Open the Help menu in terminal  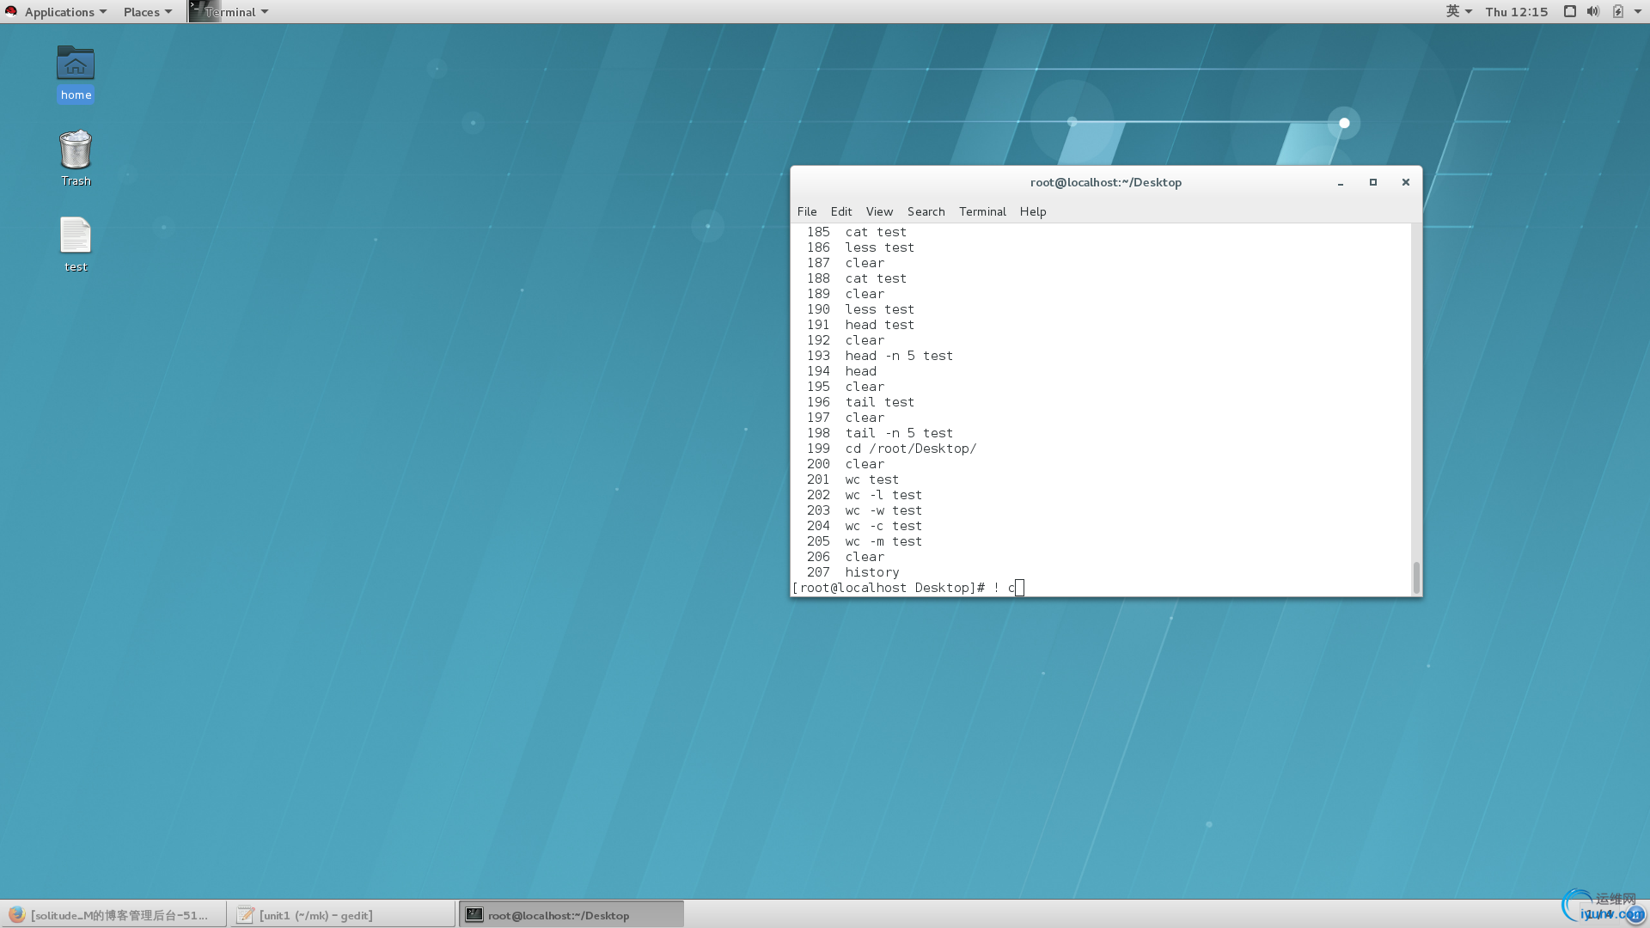point(1033,211)
